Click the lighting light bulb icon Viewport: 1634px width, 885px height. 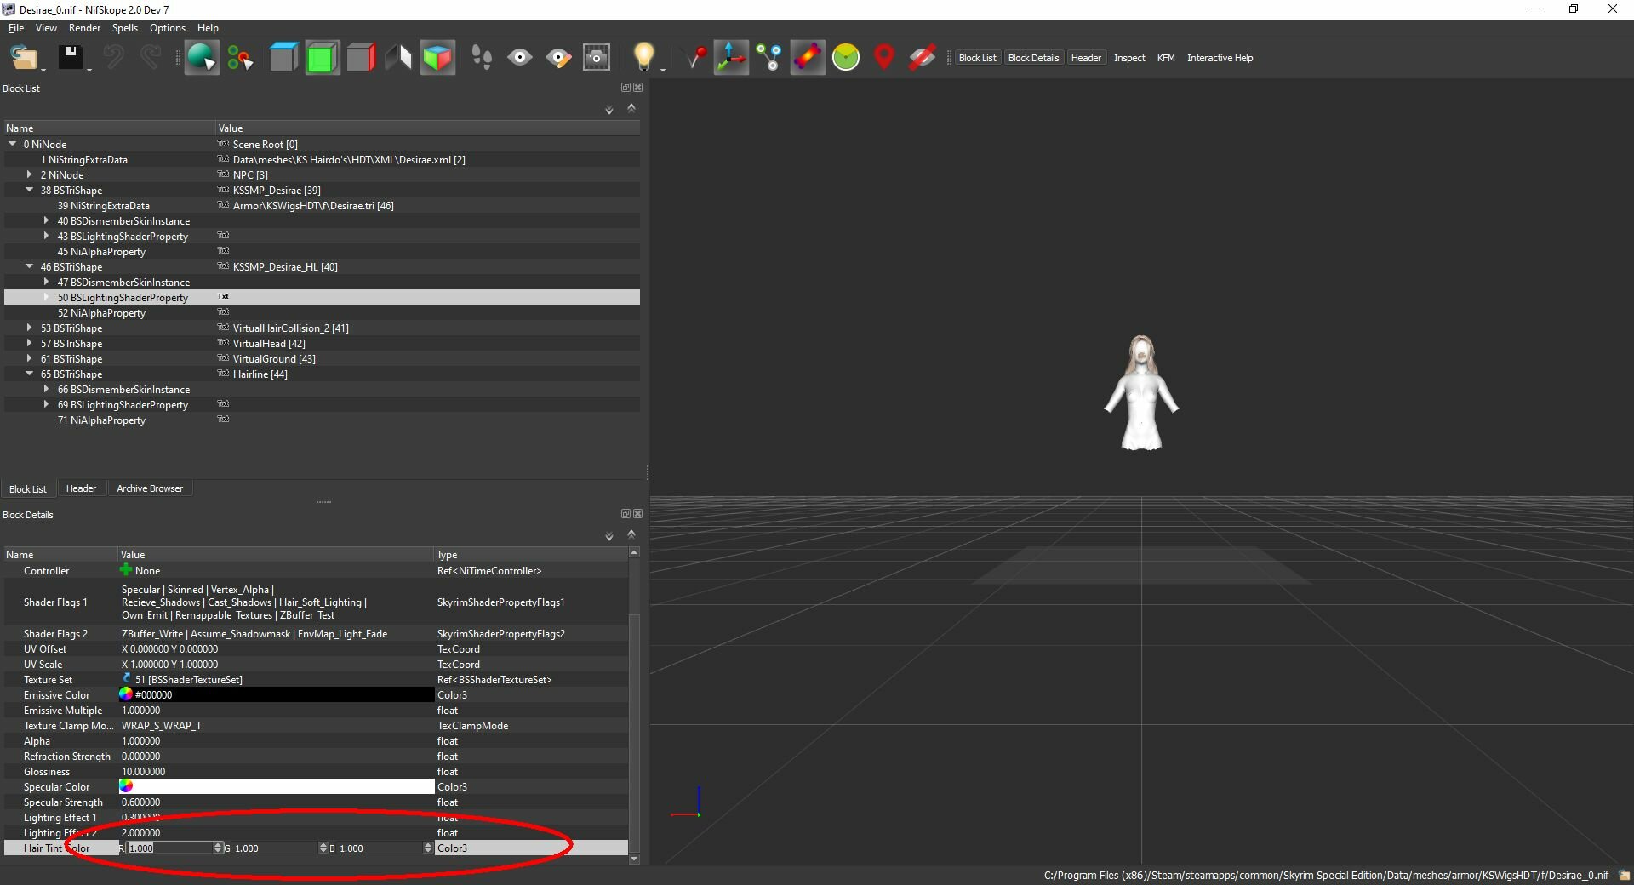[x=644, y=57]
